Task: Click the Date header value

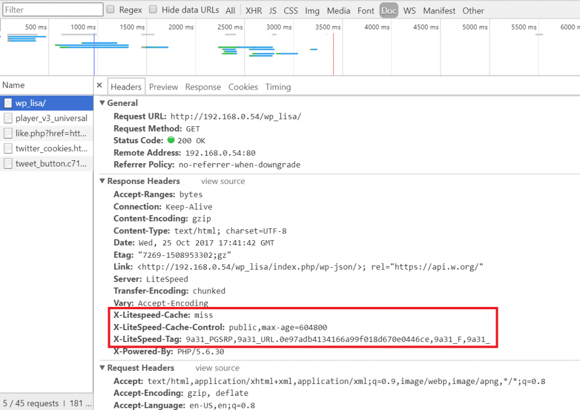Action: [x=206, y=243]
